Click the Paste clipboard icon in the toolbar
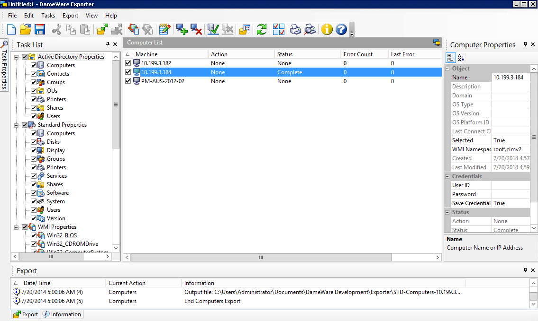This screenshot has height=321, width=538. [x=85, y=29]
